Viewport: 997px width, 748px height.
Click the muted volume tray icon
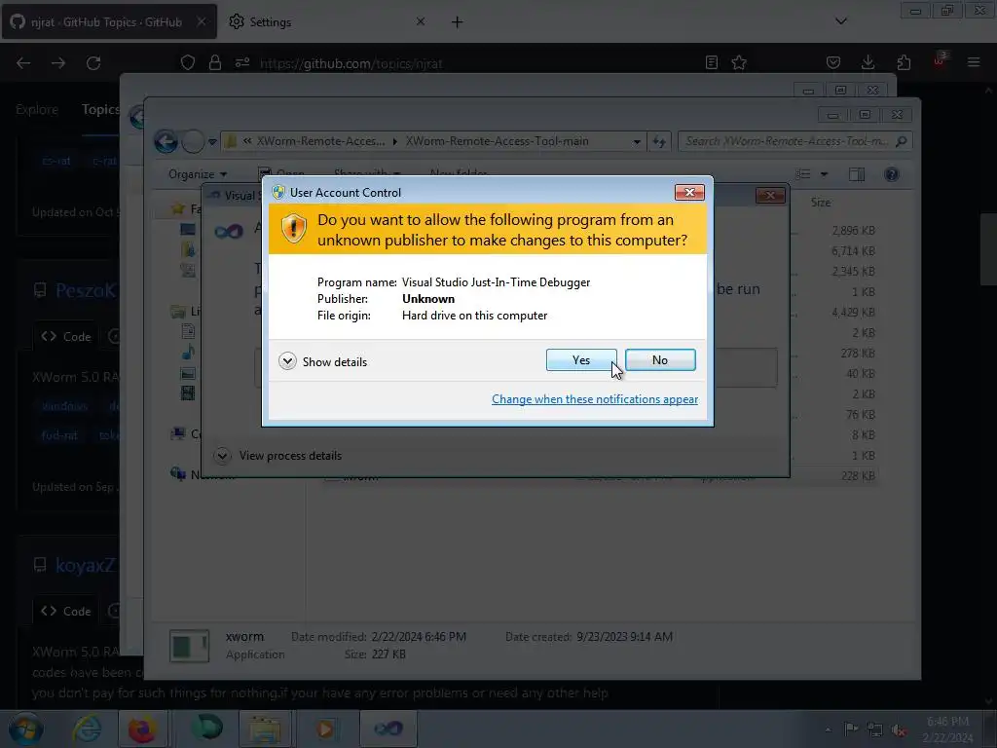(899, 729)
